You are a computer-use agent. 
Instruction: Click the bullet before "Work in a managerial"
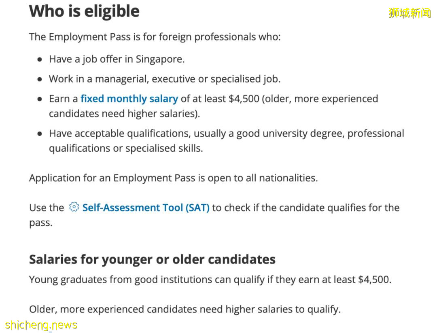tap(39, 79)
